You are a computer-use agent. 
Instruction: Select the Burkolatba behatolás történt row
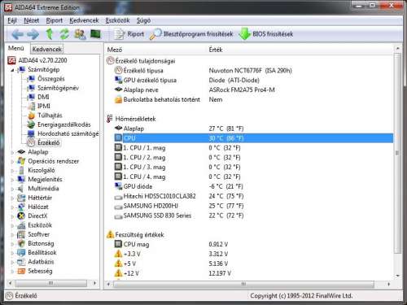249,99
